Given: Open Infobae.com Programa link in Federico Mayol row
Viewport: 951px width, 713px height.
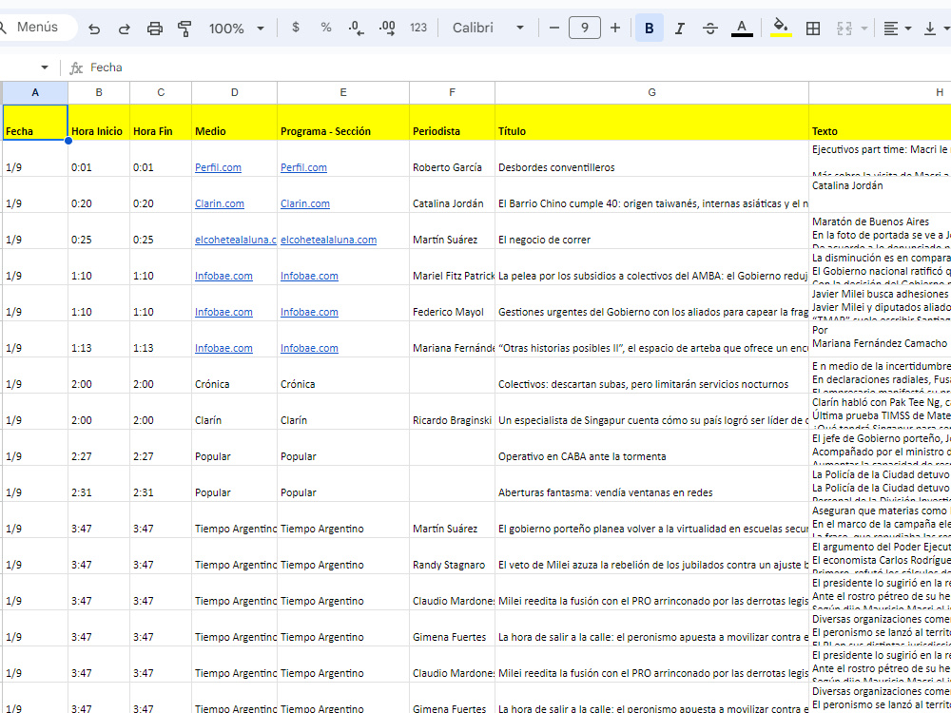Looking at the screenshot, I should (309, 312).
